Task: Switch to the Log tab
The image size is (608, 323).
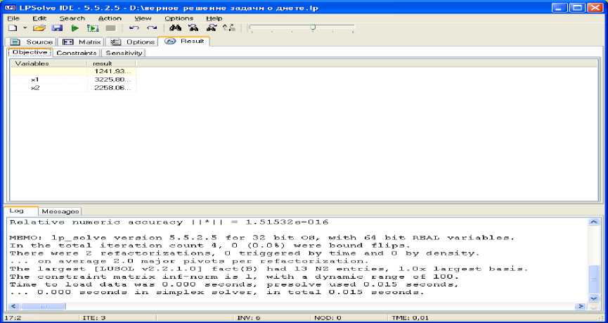Action: (x=20, y=211)
